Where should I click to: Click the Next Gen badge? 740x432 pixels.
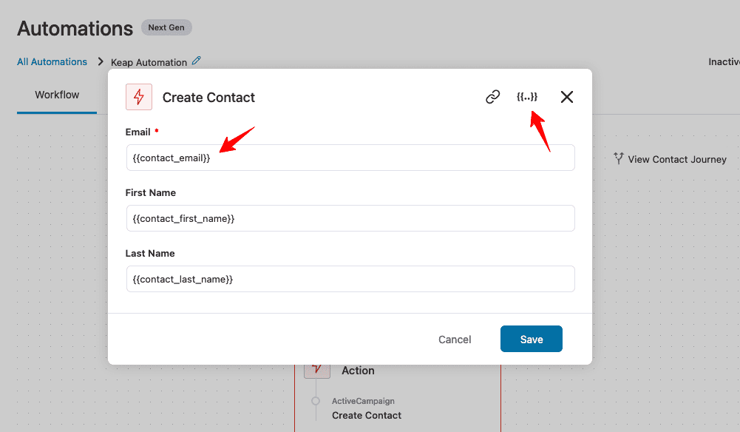[x=166, y=27]
